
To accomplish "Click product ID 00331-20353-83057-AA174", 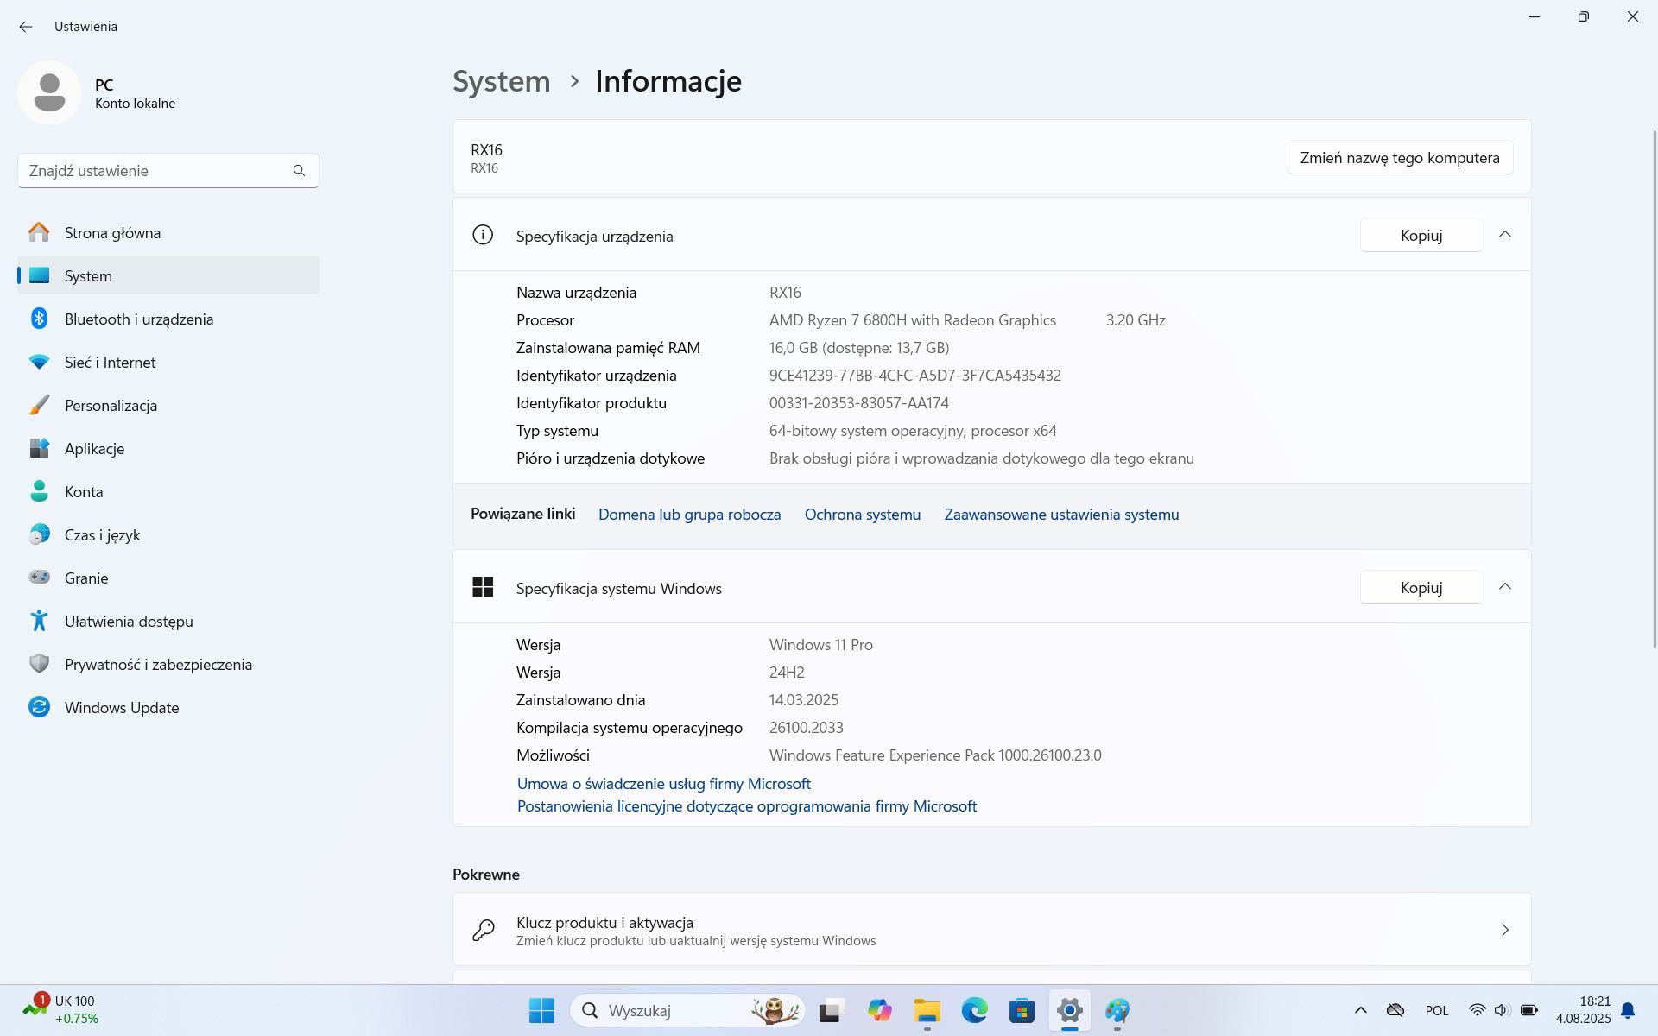I will tap(858, 402).
